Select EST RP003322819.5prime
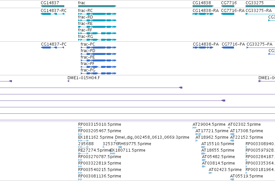 (x=80, y=167)
